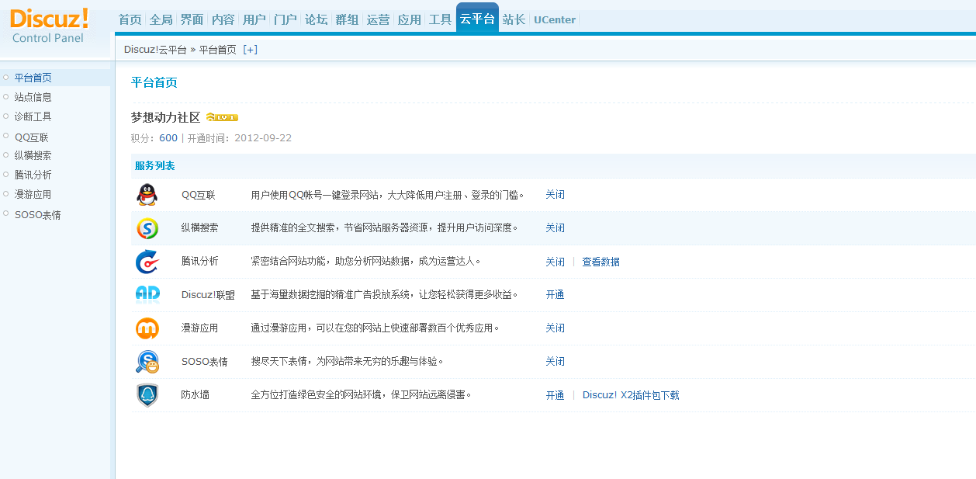
Task: Open the 运营 top menu
Action: coord(379,19)
